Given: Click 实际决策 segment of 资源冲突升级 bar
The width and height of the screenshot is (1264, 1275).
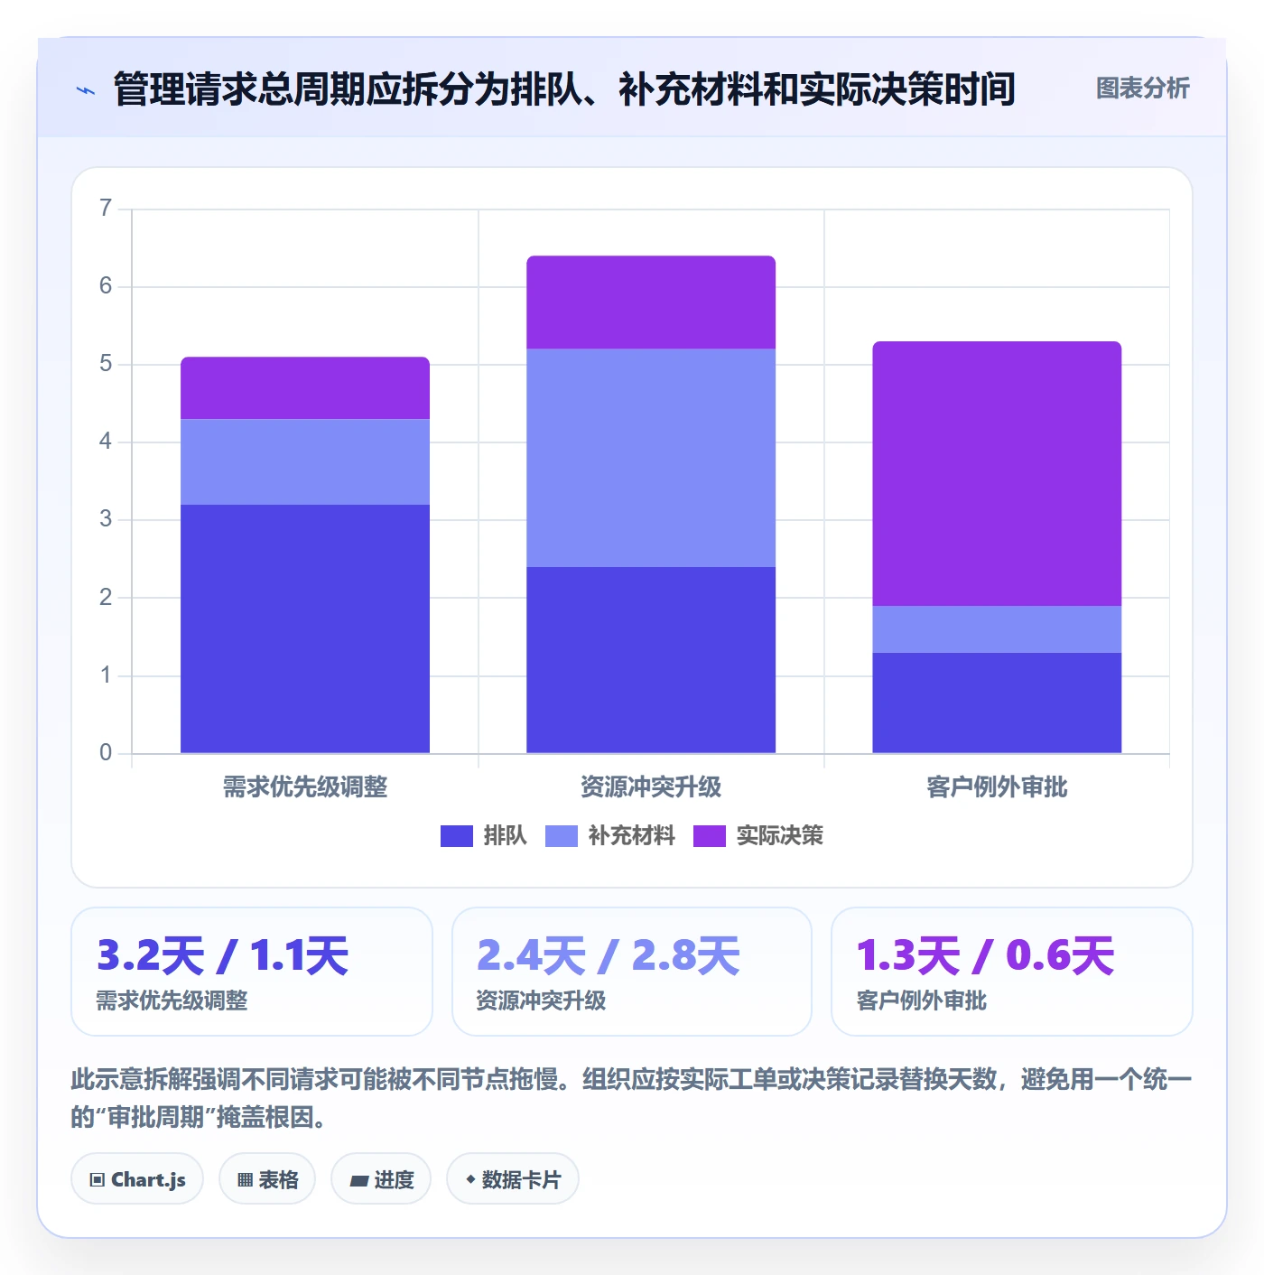Looking at the screenshot, I should pyautogui.click(x=651, y=302).
